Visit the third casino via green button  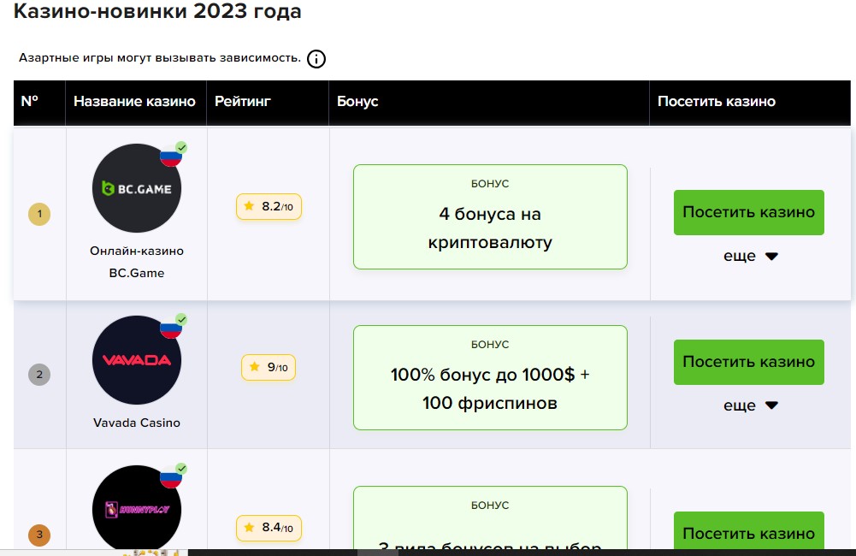(748, 531)
